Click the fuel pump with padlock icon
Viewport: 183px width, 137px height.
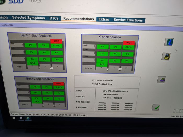166,57
